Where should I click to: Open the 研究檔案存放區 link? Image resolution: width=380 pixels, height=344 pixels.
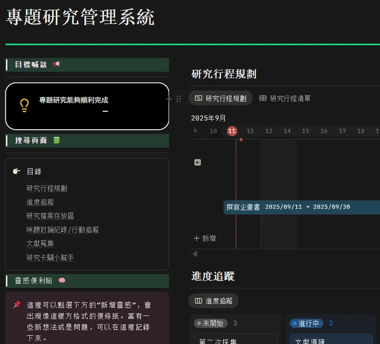coord(50,216)
